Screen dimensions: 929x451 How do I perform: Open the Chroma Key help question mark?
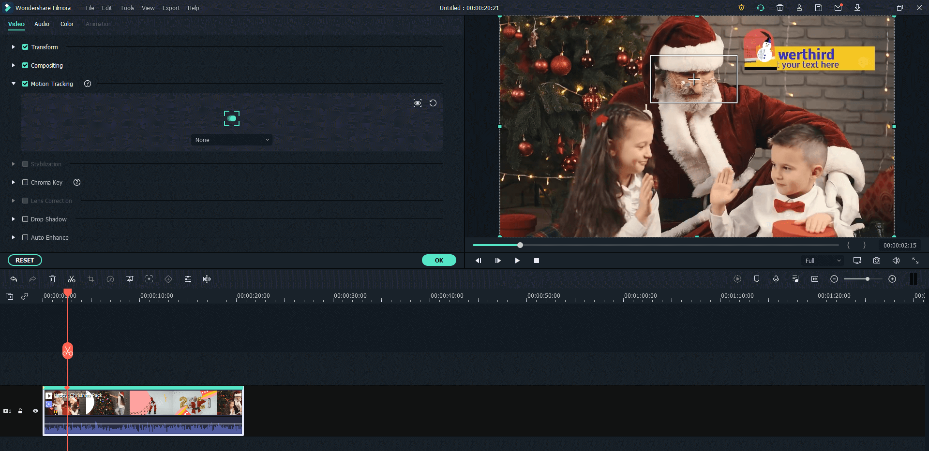pos(77,182)
